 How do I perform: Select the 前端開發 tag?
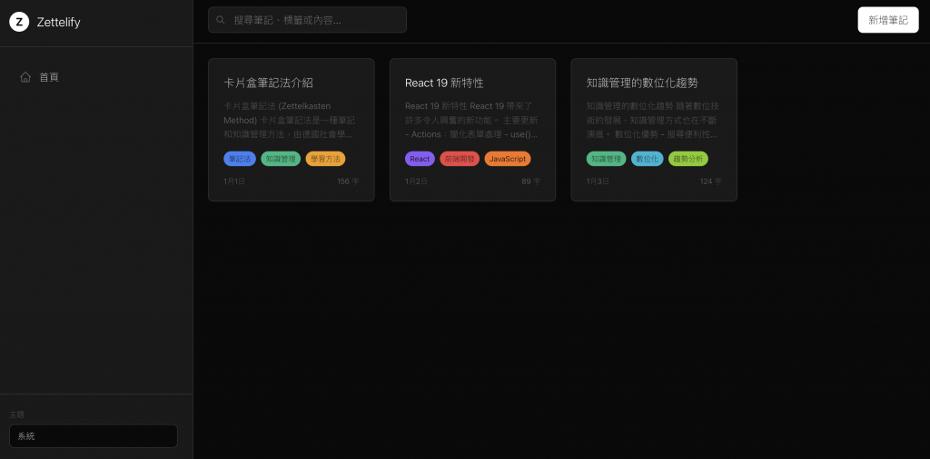460,159
